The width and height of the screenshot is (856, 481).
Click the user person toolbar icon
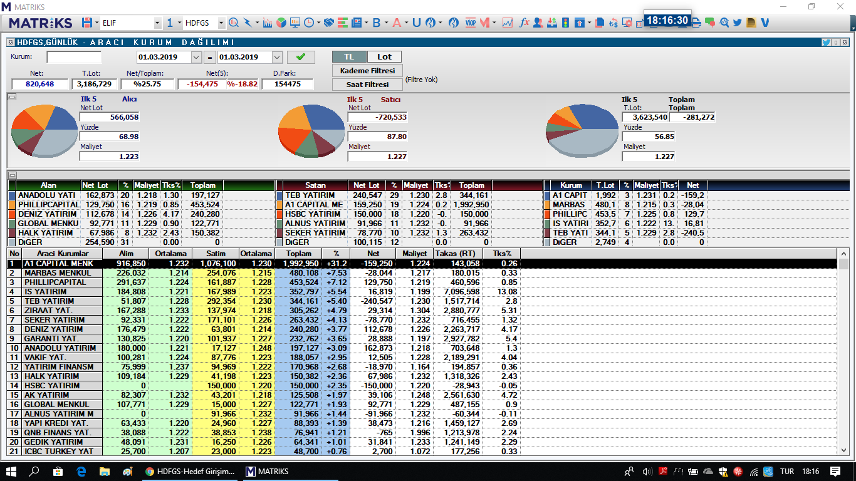[538, 23]
